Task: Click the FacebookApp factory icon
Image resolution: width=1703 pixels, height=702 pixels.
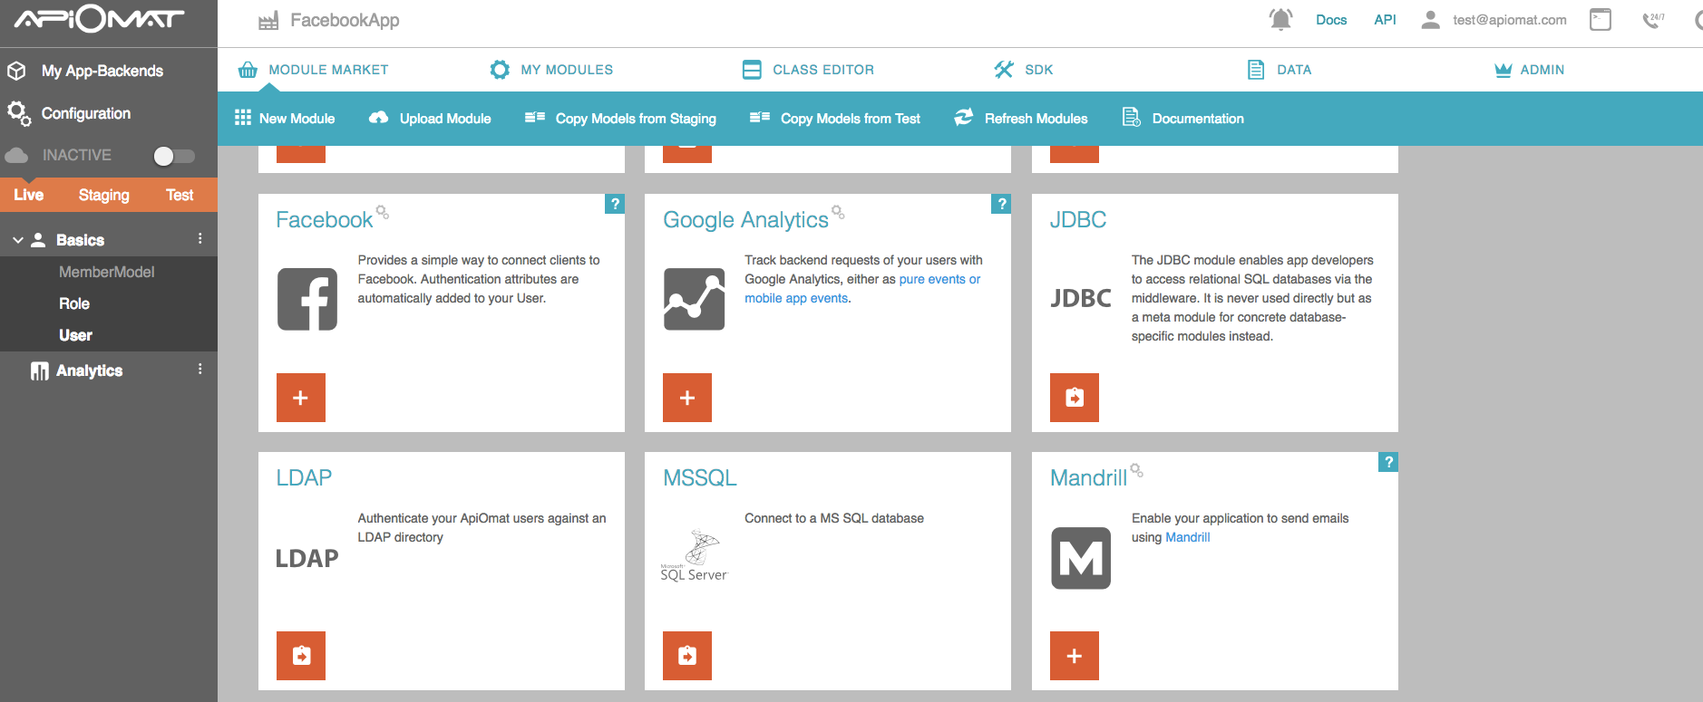Action: coord(268,21)
